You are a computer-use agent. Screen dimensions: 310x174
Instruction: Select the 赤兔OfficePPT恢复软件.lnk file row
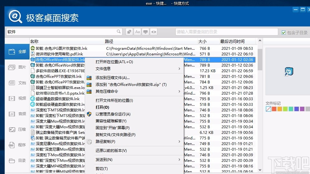click(58, 77)
